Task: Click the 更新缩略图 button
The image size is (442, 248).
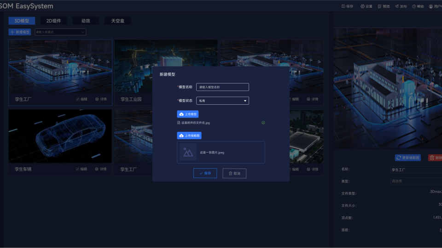Action: [408, 158]
